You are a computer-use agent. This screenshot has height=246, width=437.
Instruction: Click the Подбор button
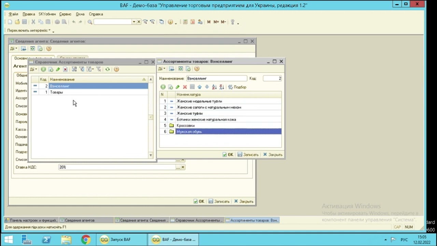pos(237,87)
